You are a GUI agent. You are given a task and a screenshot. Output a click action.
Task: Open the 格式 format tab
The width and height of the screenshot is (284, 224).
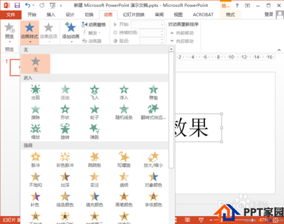point(231,15)
